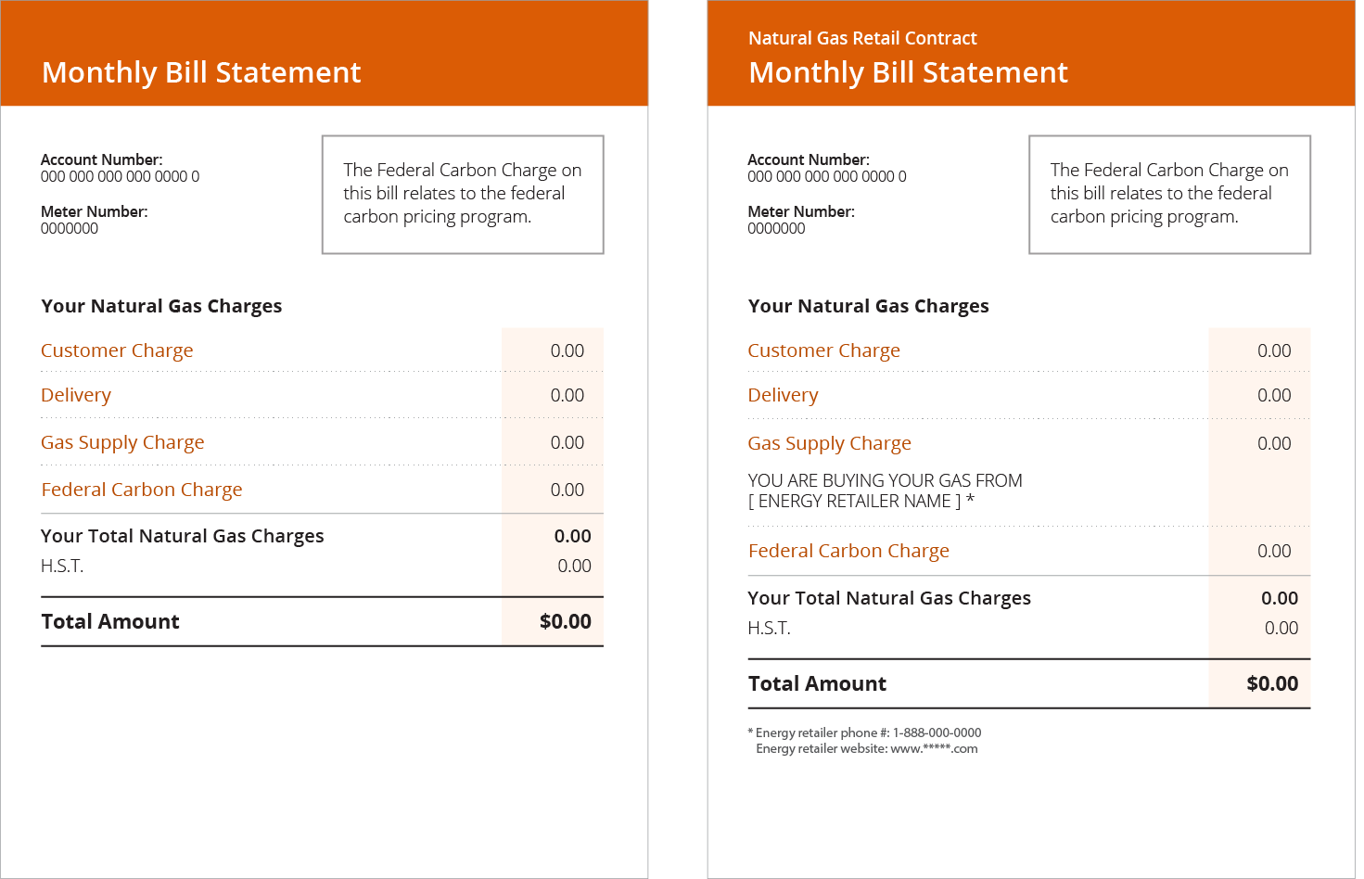Click the Natural Gas Retail Contract heading
Viewport: 1364px width, 879px height.
[x=862, y=38]
